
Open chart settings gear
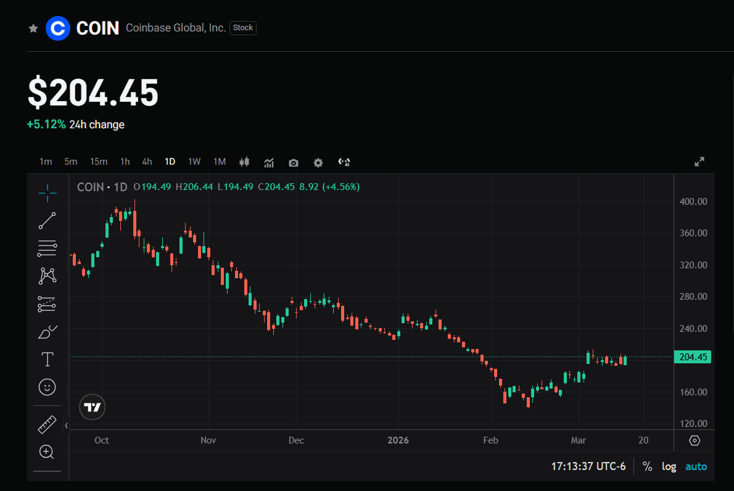tap(318, 162)
